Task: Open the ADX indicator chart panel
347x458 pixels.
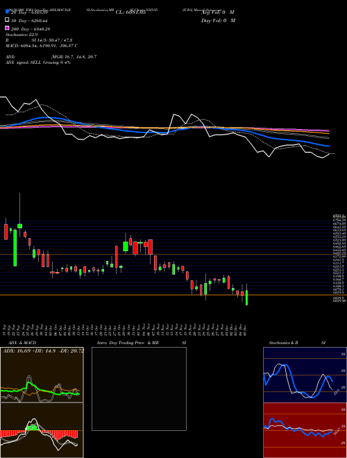Action: 42,375
